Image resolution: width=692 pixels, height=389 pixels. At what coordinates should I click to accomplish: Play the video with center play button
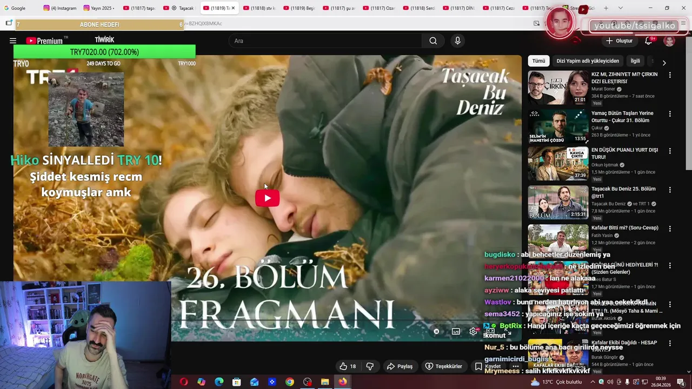click(x=267, y=198)
